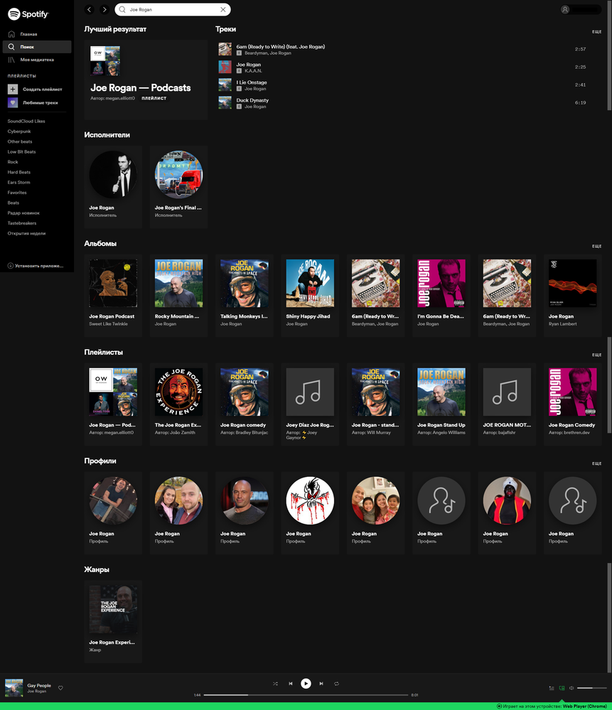Open Joe Rogan Comedy playlist by brethren.dev
This screenshot has width=612, height=710.
(573, 404)
